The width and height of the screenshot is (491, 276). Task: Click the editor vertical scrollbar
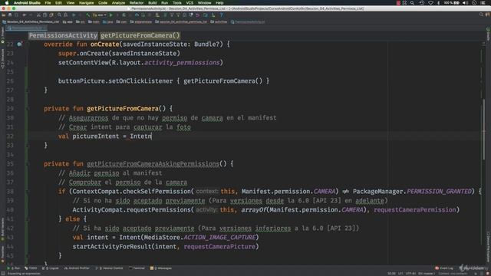[483, 130]
